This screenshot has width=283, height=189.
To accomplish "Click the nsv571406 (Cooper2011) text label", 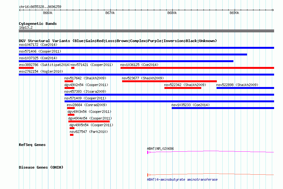I will [x=40, y=51].
